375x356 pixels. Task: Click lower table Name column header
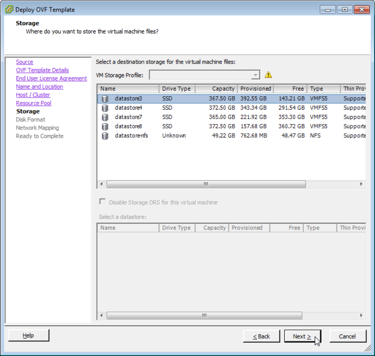tap(128, 228)
